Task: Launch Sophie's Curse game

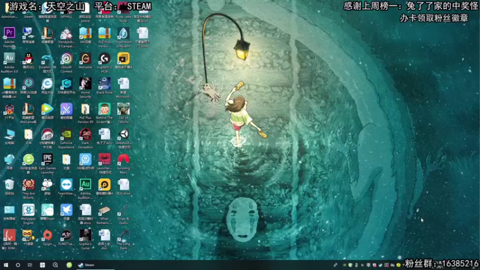Action: [85, 235]
